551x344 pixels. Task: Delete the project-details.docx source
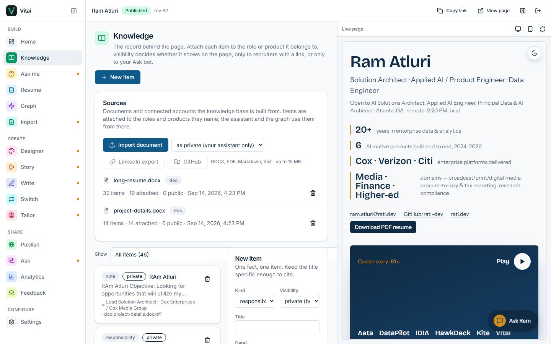(313, 223)
